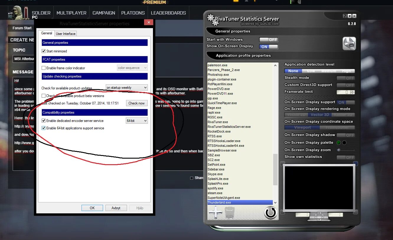Toggle On-Screen Display shadow switch

[345, 135]
